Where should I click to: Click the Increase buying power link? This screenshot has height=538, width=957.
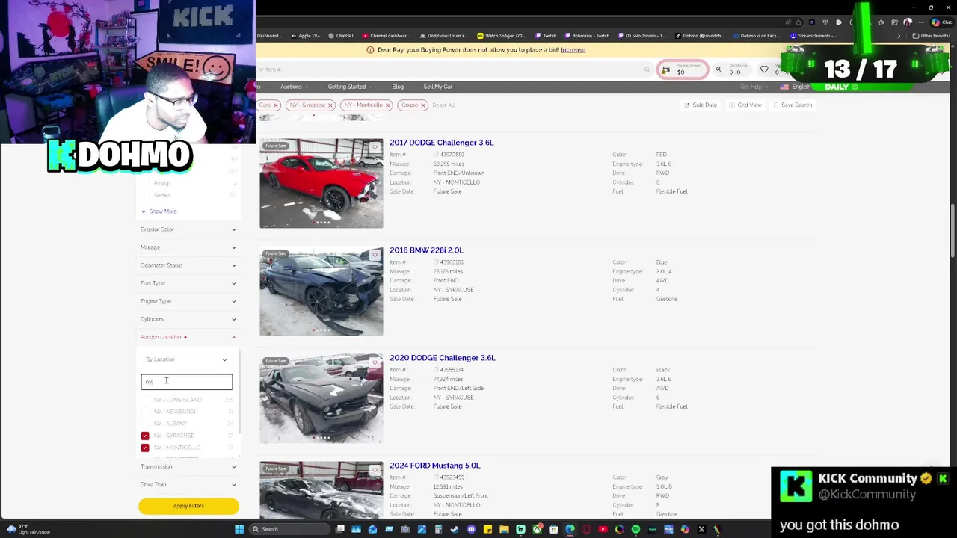[573, 50]
